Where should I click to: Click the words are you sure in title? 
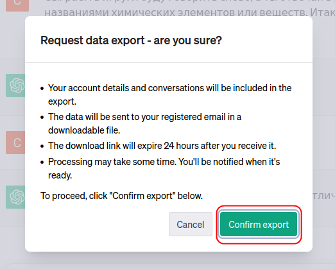(188, 40)
